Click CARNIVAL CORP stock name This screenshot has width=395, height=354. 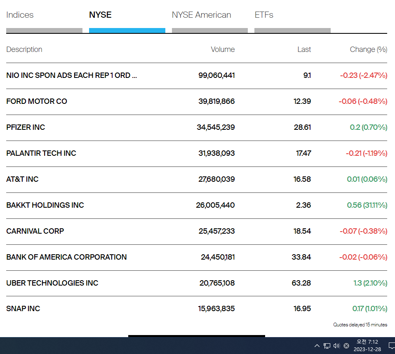coord(35,231)
